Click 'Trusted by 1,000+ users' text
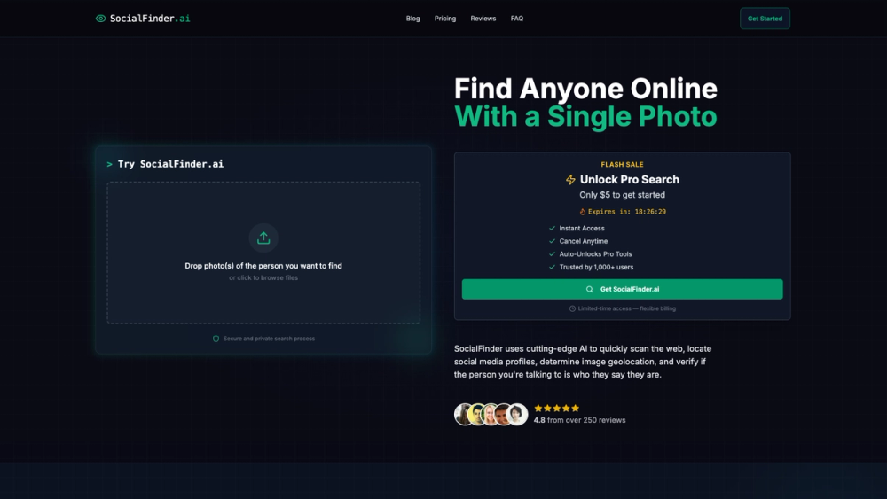This screenshot has width=887, height=499. tap(596, 268)
